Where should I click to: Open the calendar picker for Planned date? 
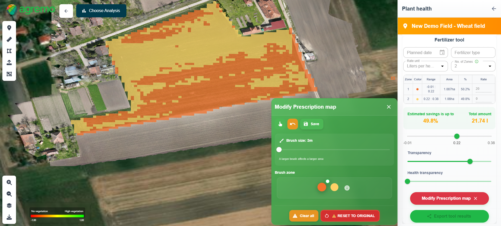(x=442, y=52)
